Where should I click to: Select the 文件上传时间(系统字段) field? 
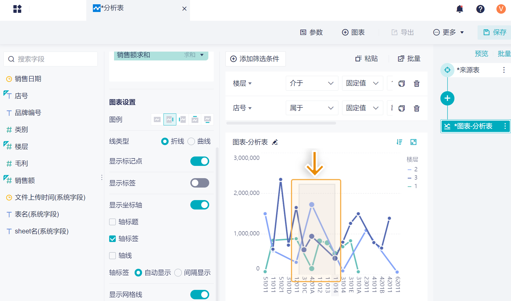tap(50, 197)
